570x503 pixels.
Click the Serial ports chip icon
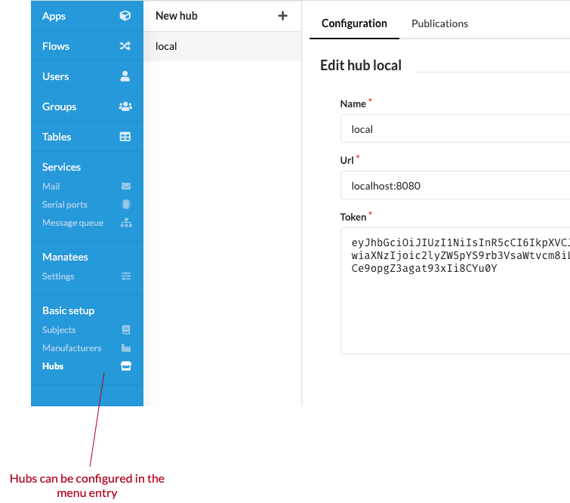126,205
